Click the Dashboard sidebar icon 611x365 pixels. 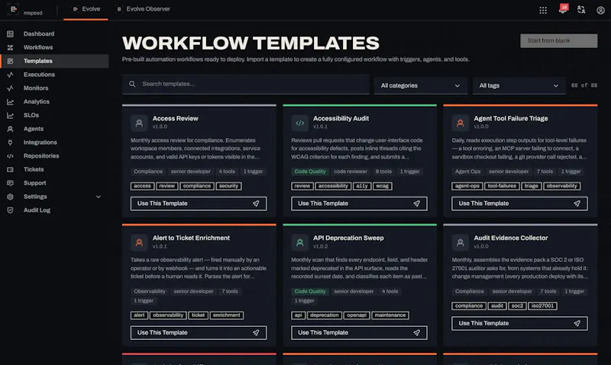tap(10, 34)
